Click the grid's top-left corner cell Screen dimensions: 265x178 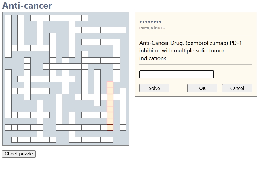coord(8,18)
